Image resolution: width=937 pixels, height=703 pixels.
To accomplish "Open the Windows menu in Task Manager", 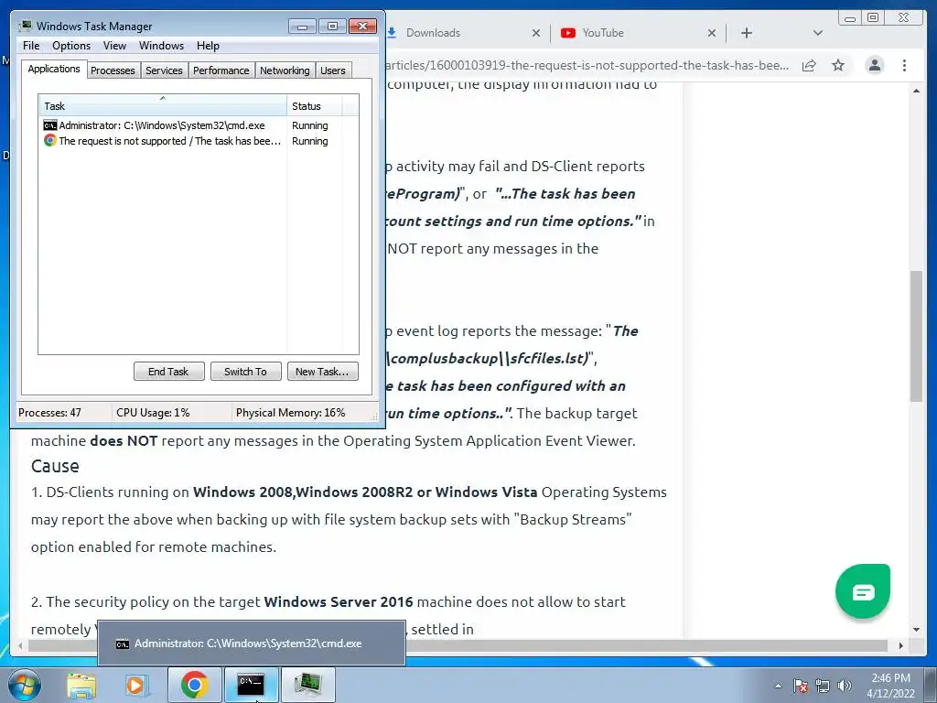I will click(x=161, y=46).
